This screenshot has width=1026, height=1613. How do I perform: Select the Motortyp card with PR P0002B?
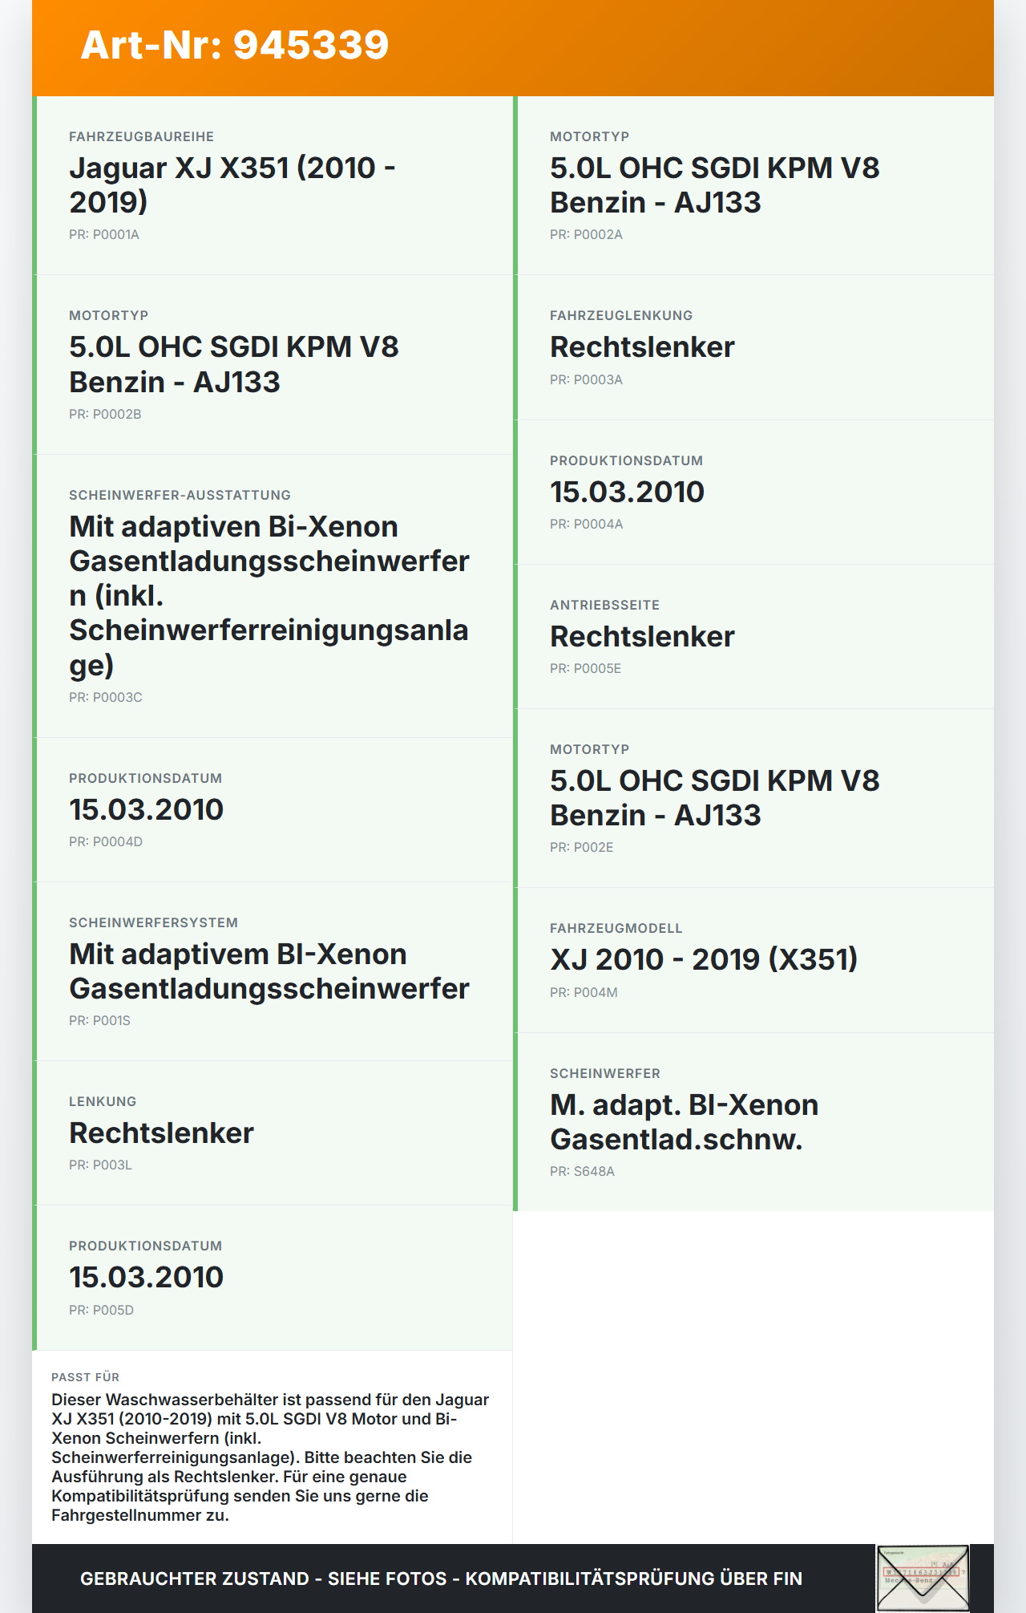click(273, 365)
